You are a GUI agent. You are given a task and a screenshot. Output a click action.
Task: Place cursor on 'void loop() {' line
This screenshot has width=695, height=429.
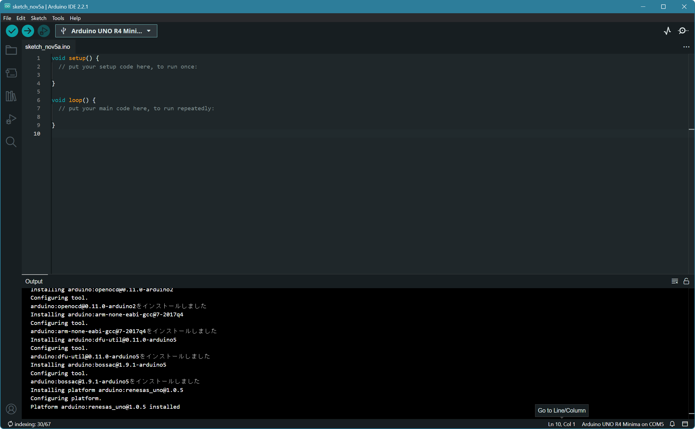click(74, 100)
